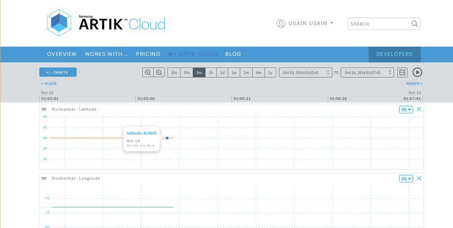Select the 1m time range
Image resolution: width=453 pixels, height=228 pixels.
[x=246, y=73]
